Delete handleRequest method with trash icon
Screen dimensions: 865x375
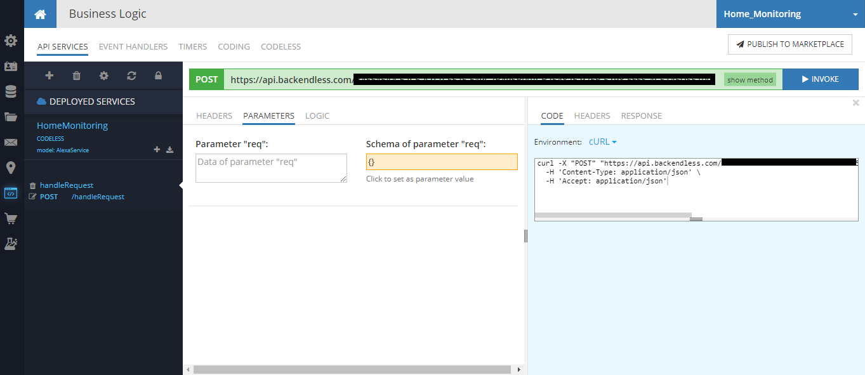[32, 186]
